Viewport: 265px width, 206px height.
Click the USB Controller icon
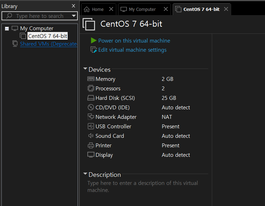coord(91,126)
